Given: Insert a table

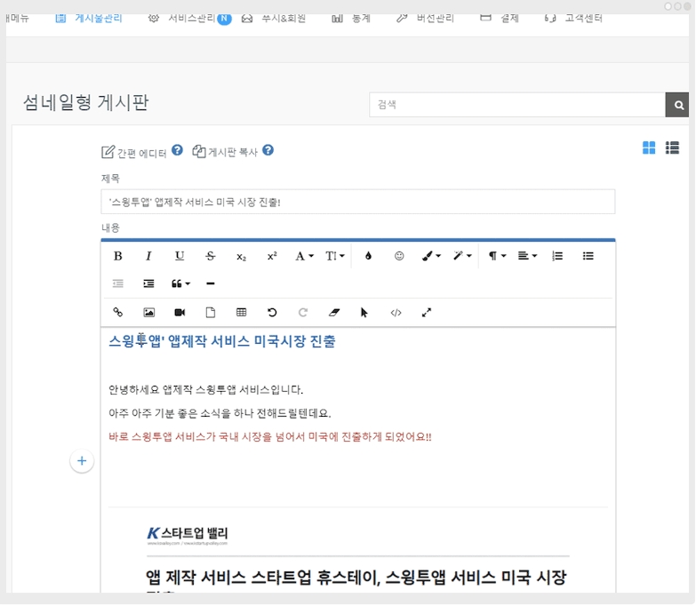Looking at the screenshot, I should 241,313.
